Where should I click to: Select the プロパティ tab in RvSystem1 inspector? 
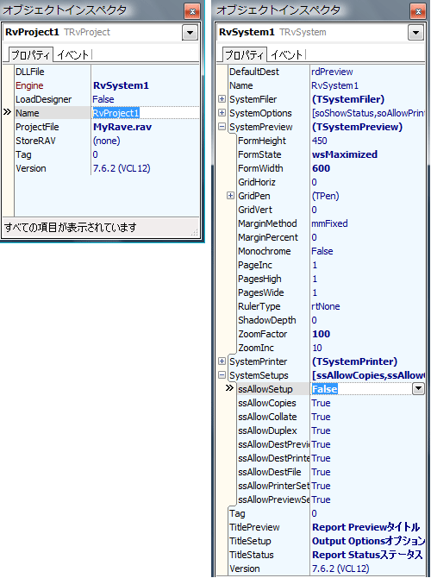(x=244, y=55)
